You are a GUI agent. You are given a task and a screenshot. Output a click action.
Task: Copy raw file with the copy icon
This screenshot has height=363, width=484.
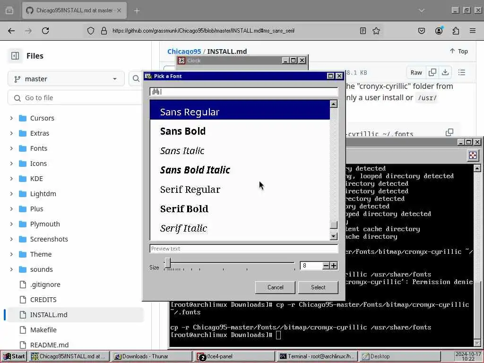click(x=432, y=72)
